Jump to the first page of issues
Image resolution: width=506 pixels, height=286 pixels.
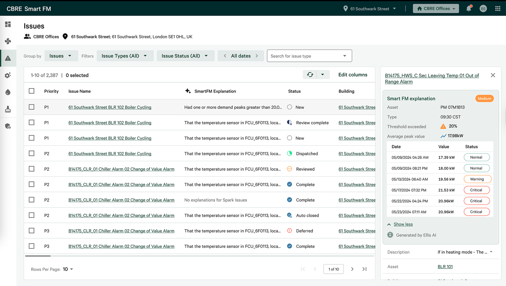pos(303,269)
